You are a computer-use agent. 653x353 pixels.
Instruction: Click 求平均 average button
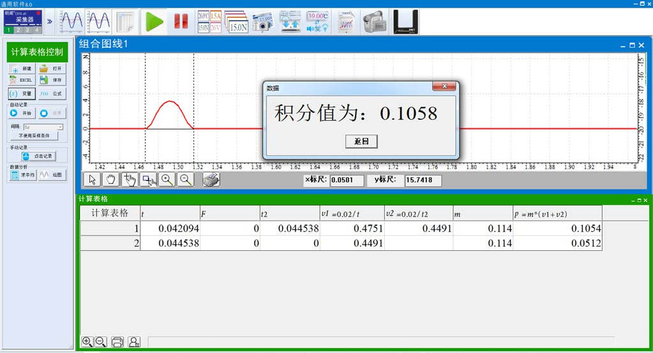pos(21,175)
